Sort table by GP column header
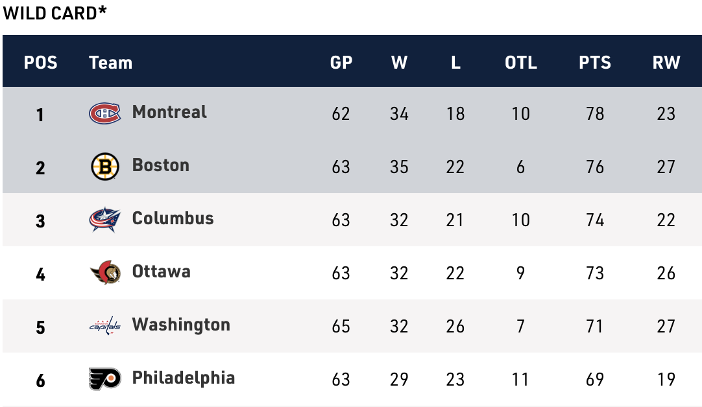The width and height of the screenshot is (702, 407). click(341, 63)
